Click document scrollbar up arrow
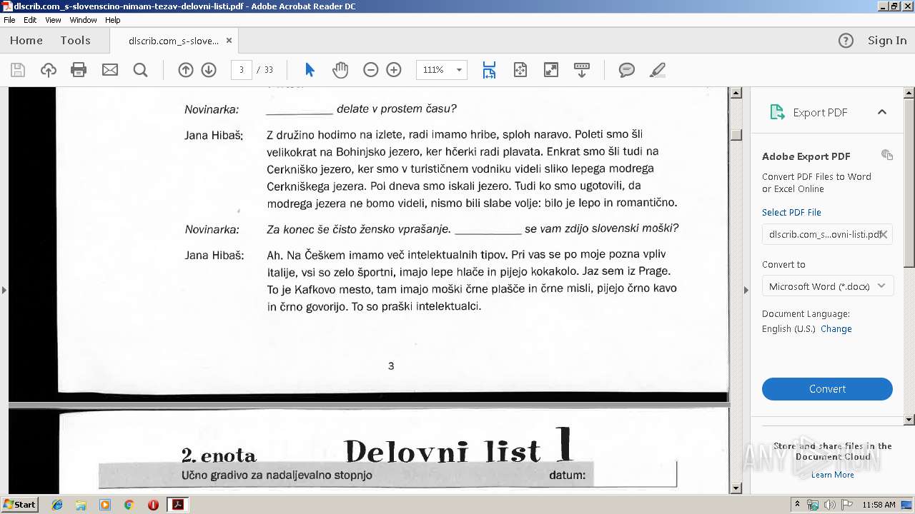 736,93
